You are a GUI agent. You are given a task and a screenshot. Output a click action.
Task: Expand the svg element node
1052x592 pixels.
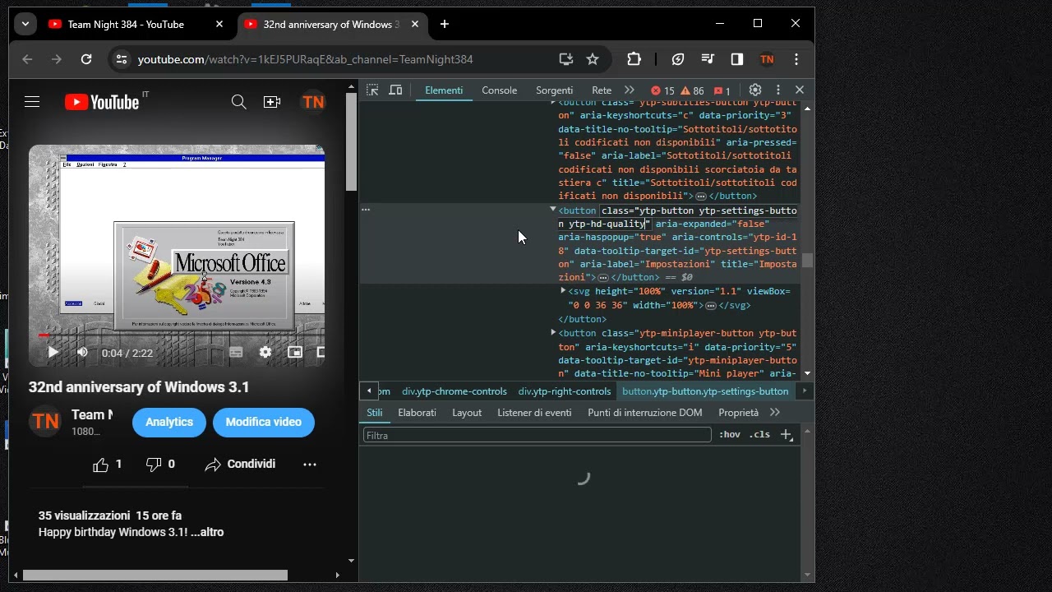(563, 291)
